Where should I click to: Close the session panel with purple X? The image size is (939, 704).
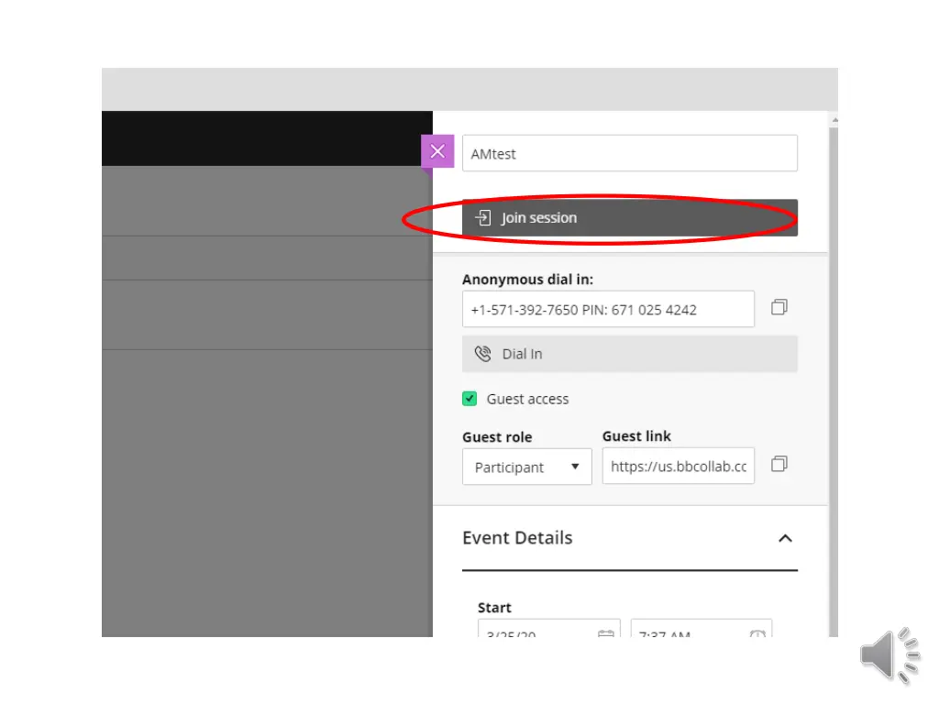(x=437, y=151)
